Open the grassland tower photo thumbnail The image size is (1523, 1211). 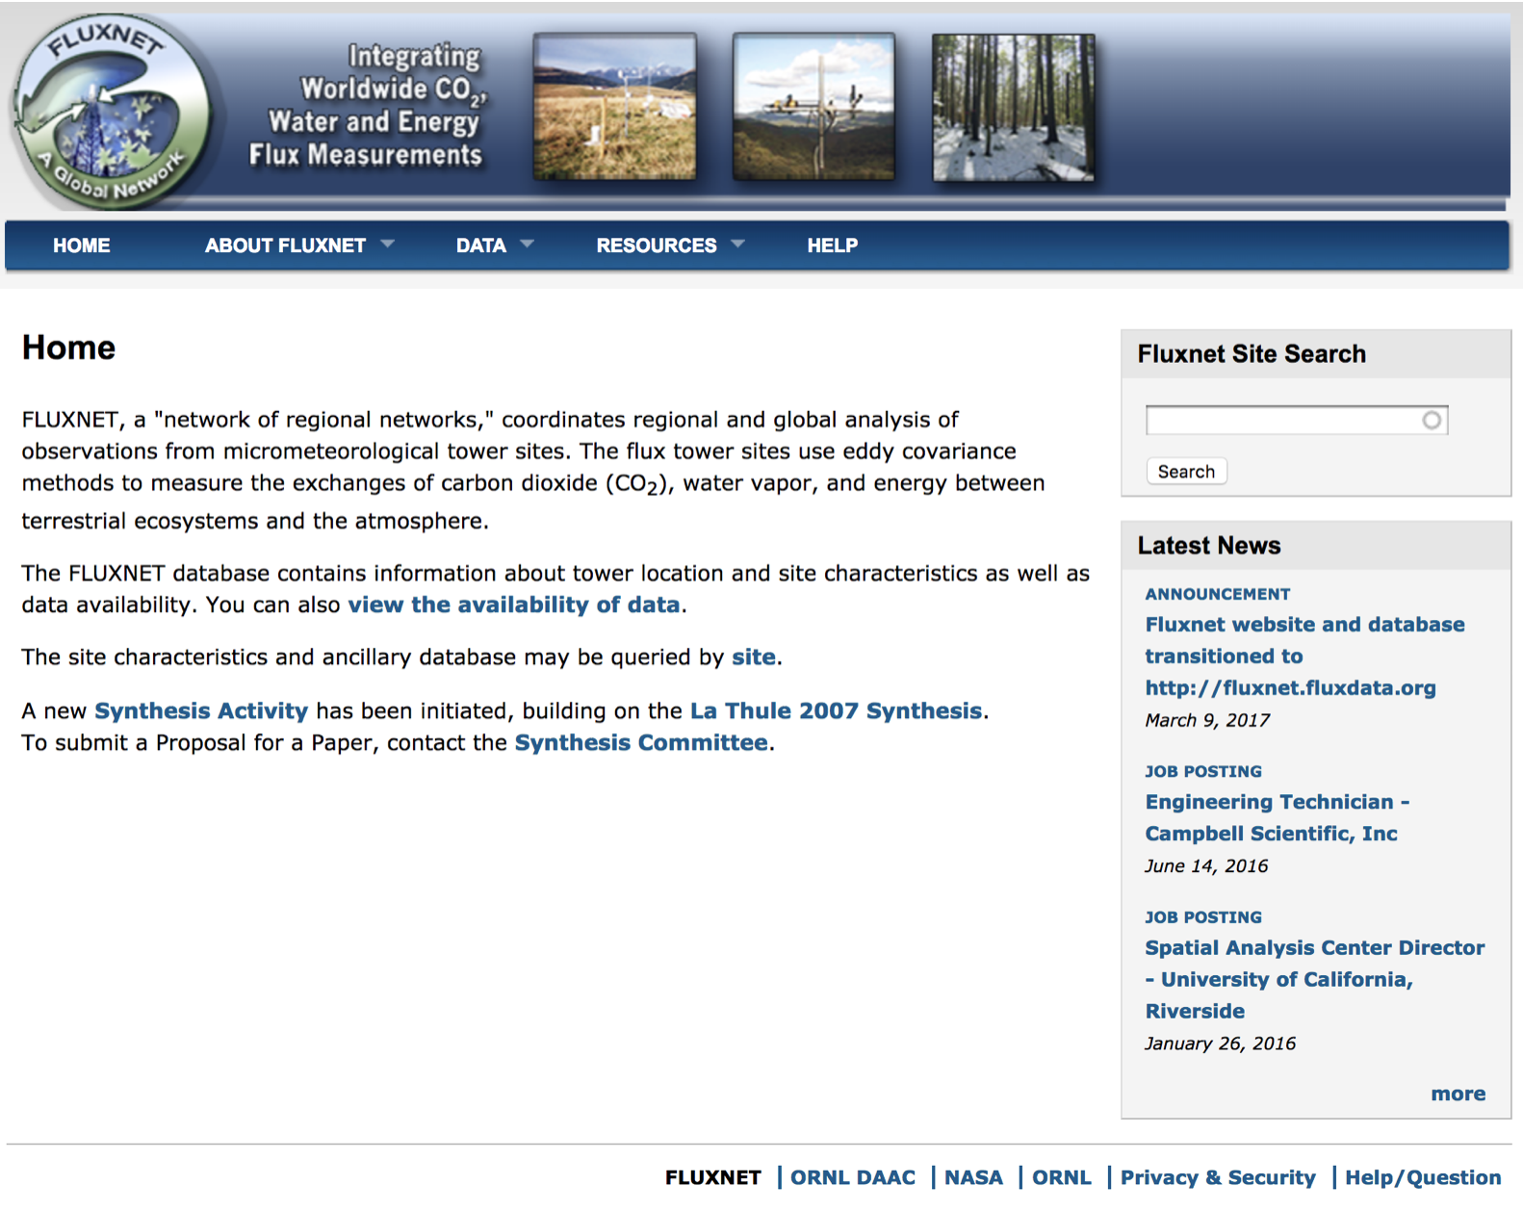[x=615, y=107]
